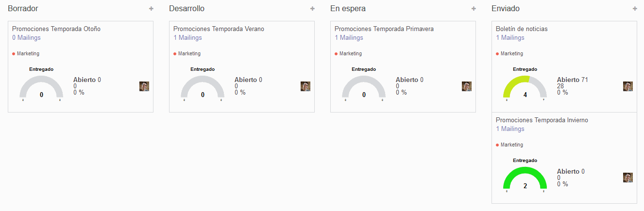Click plus icon in Borrador column
This screenshot has width=644, height=211.
pos(151,9)
